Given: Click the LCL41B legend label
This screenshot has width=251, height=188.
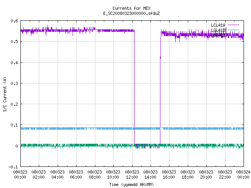Looking at the screenshot, I should point(218,30).
